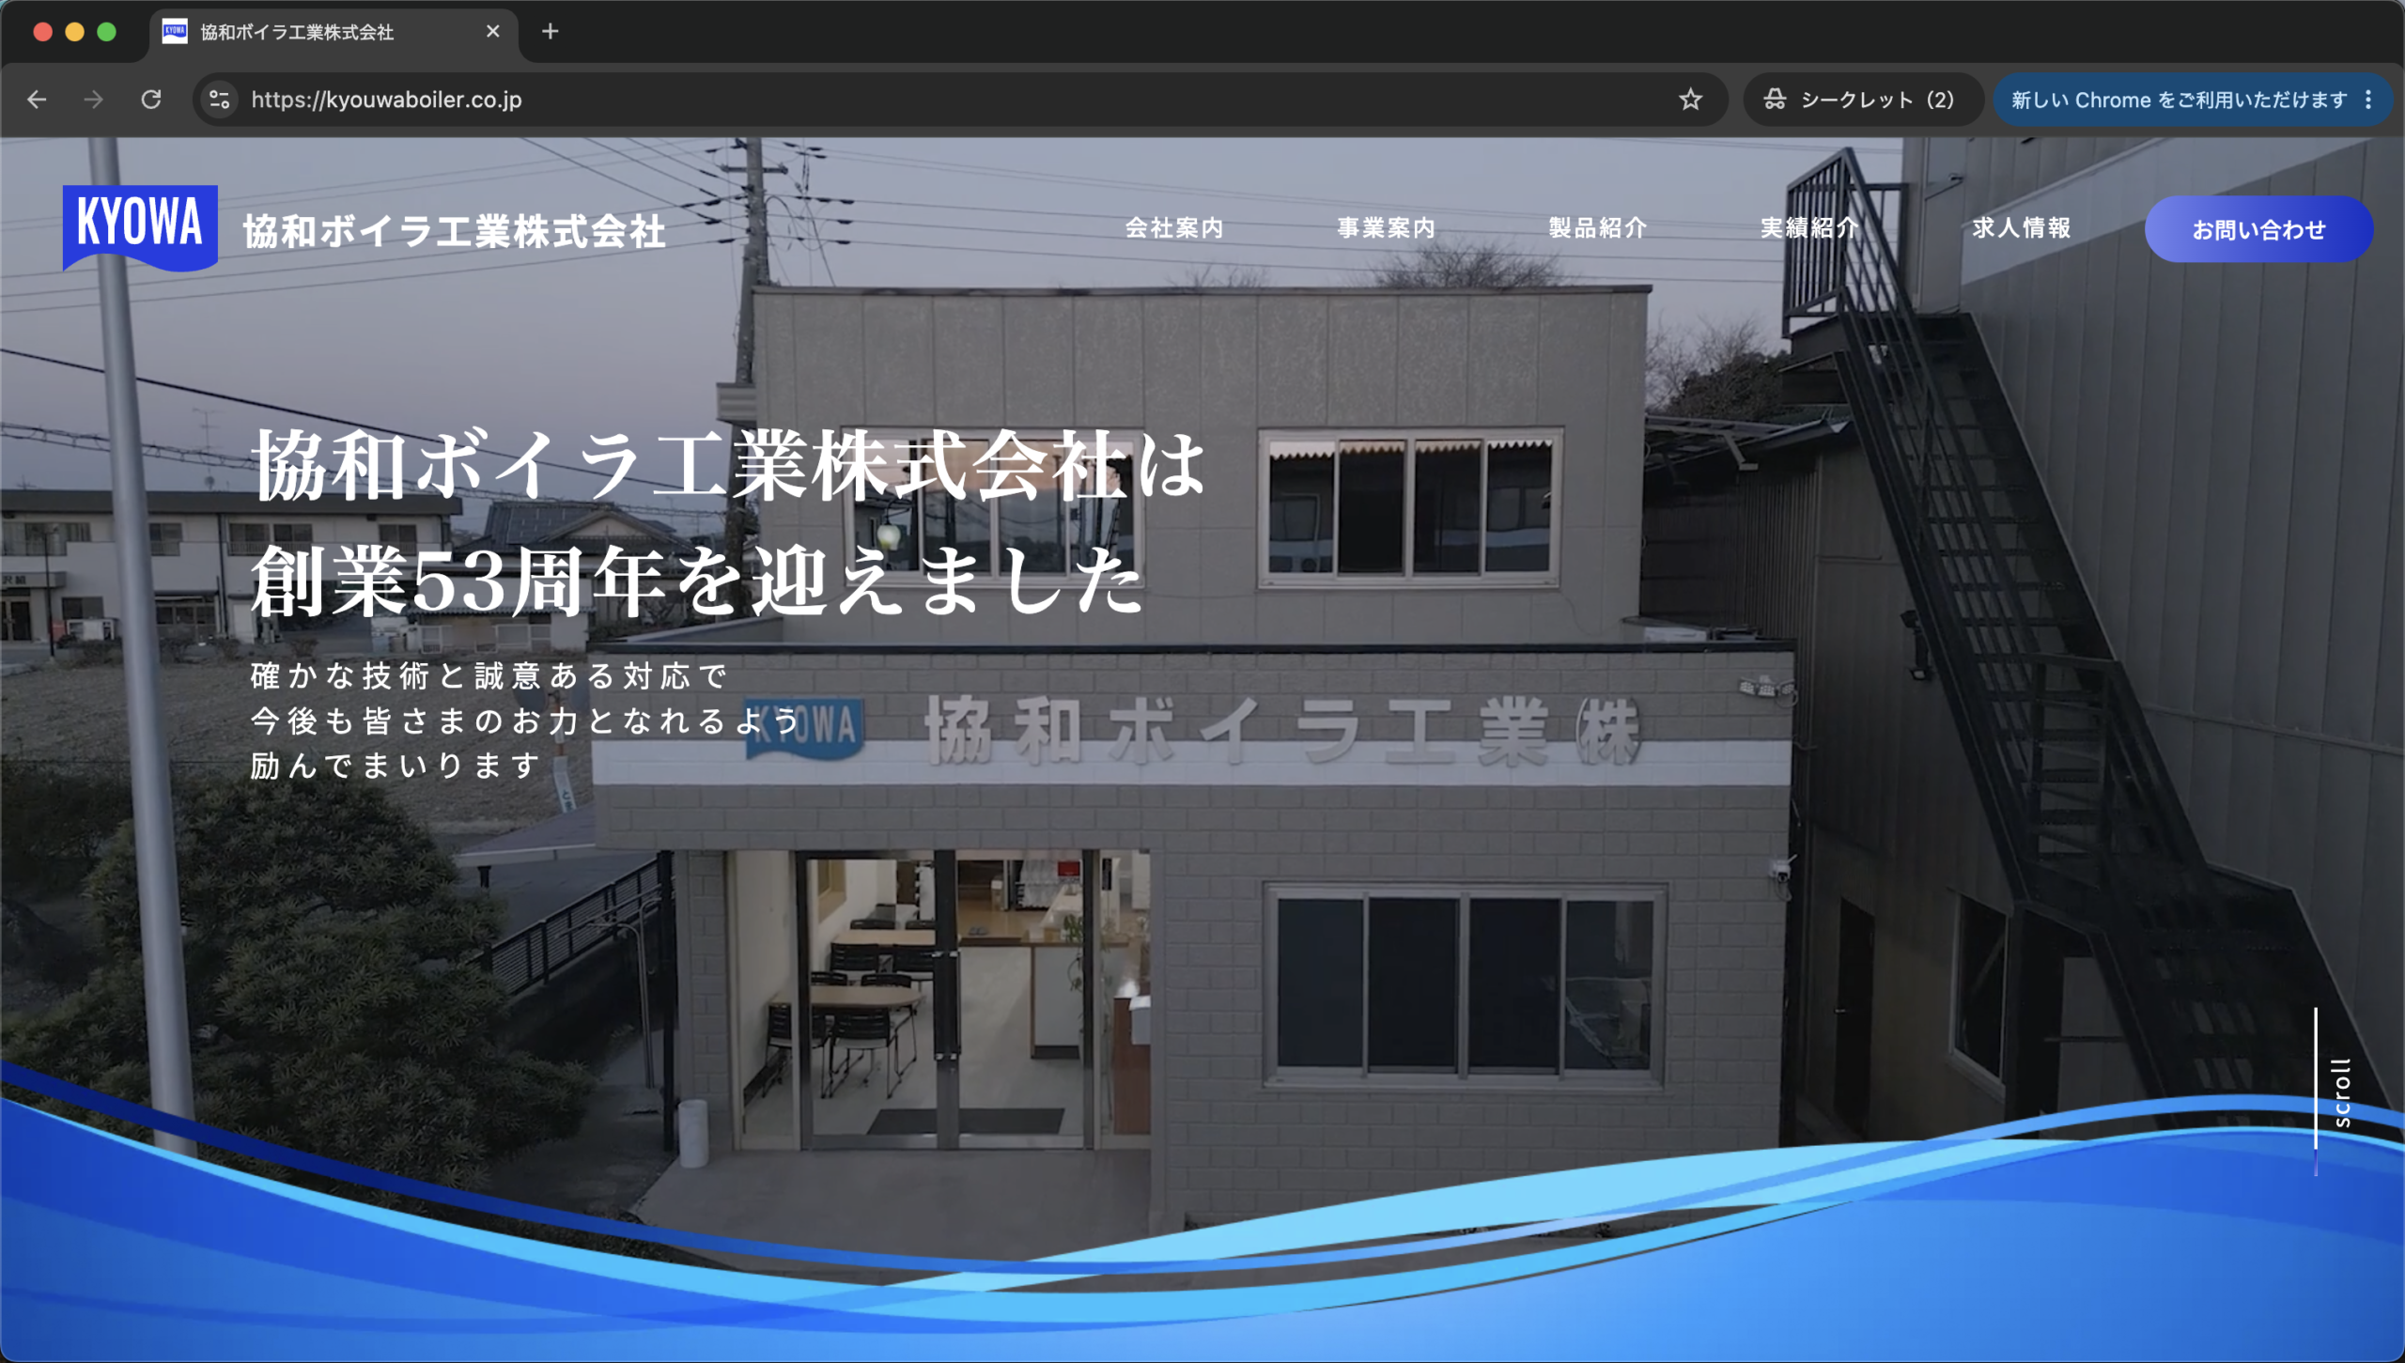Click the heading text 創業53周年を迎えました
The image size is (2405, 1363).
pyautogui.click(x=697, y=582)
